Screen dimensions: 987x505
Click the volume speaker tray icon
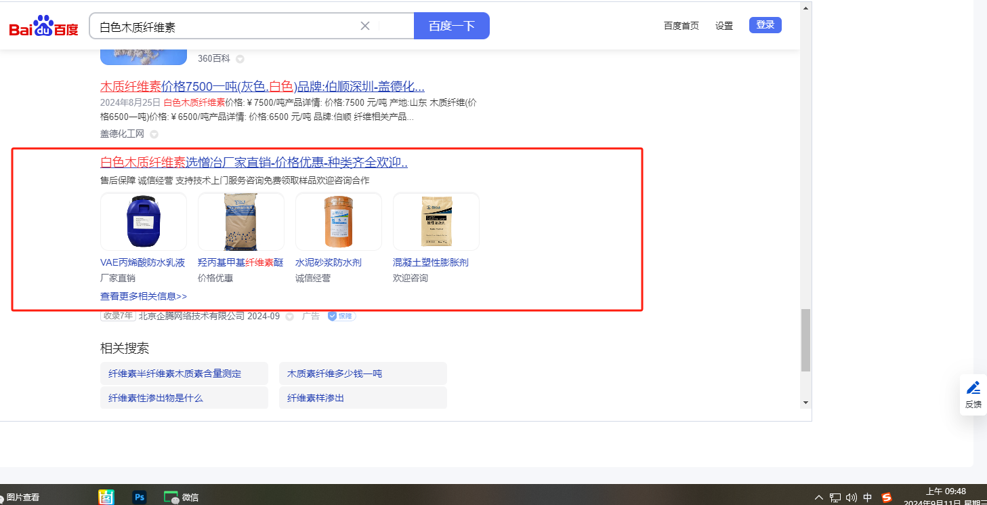(x=852, y=498)
